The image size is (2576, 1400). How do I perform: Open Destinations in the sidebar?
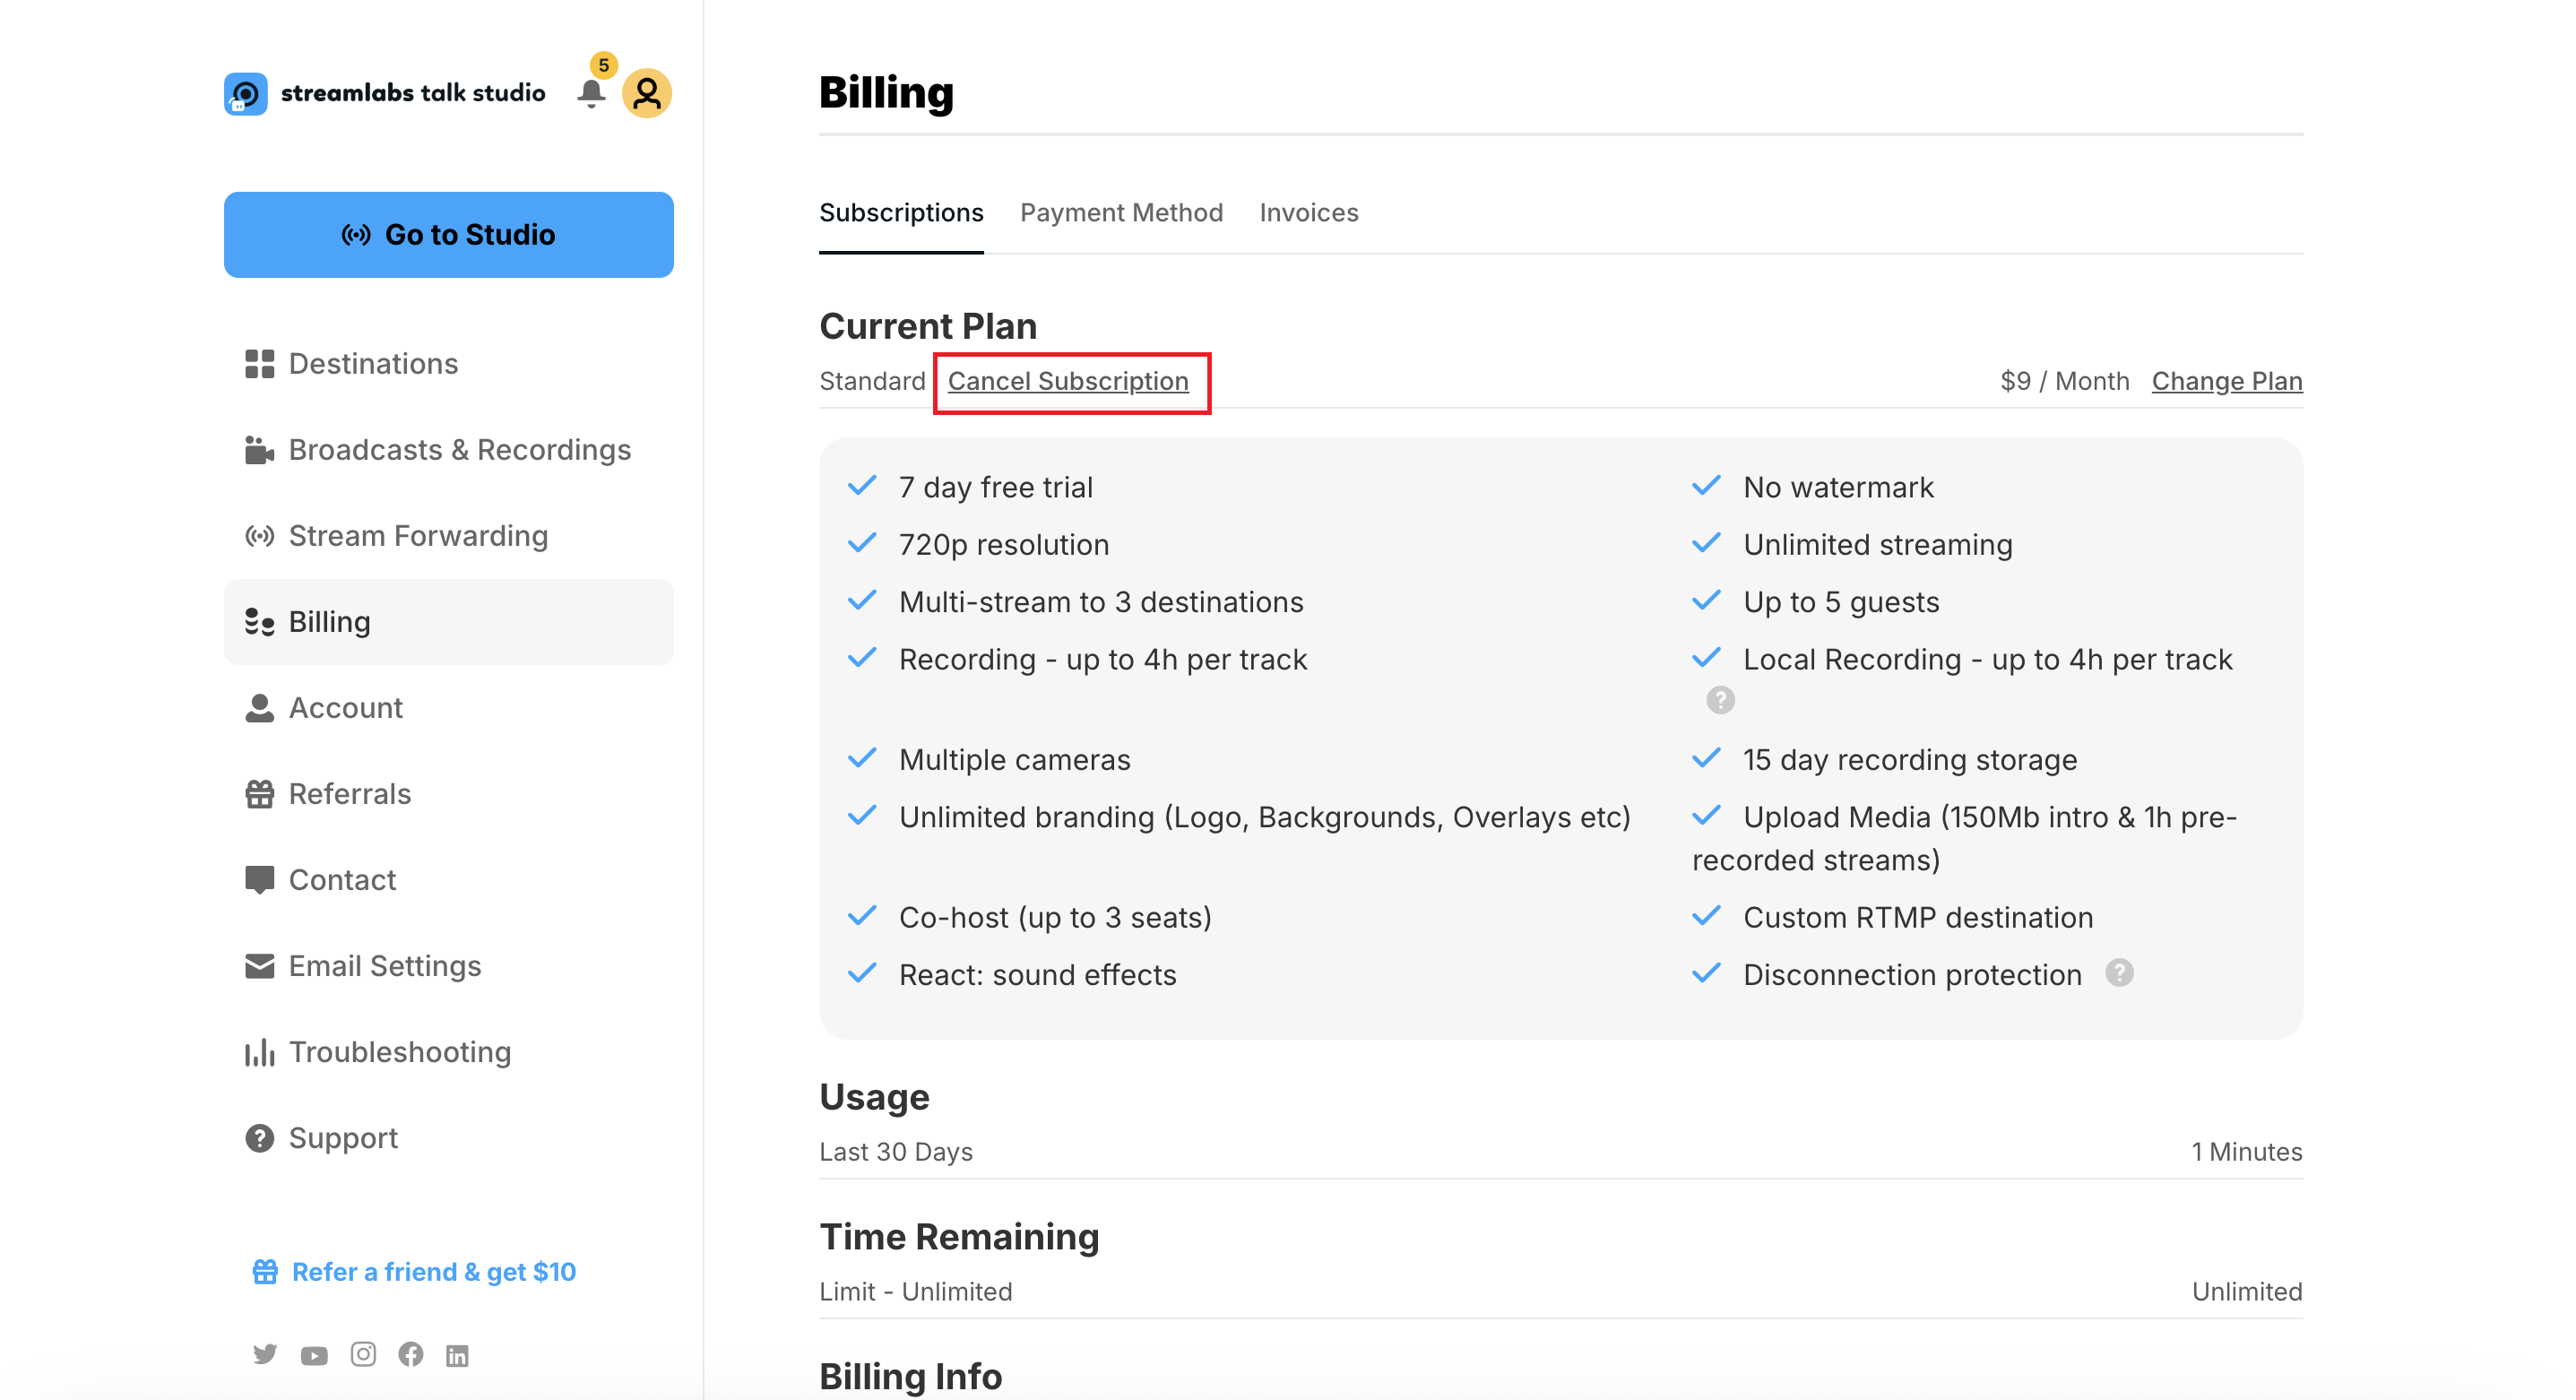click(x=373, y=363)
